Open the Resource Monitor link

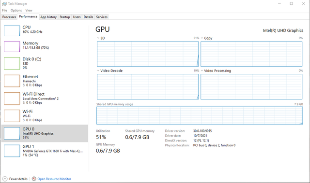[54, 179]
